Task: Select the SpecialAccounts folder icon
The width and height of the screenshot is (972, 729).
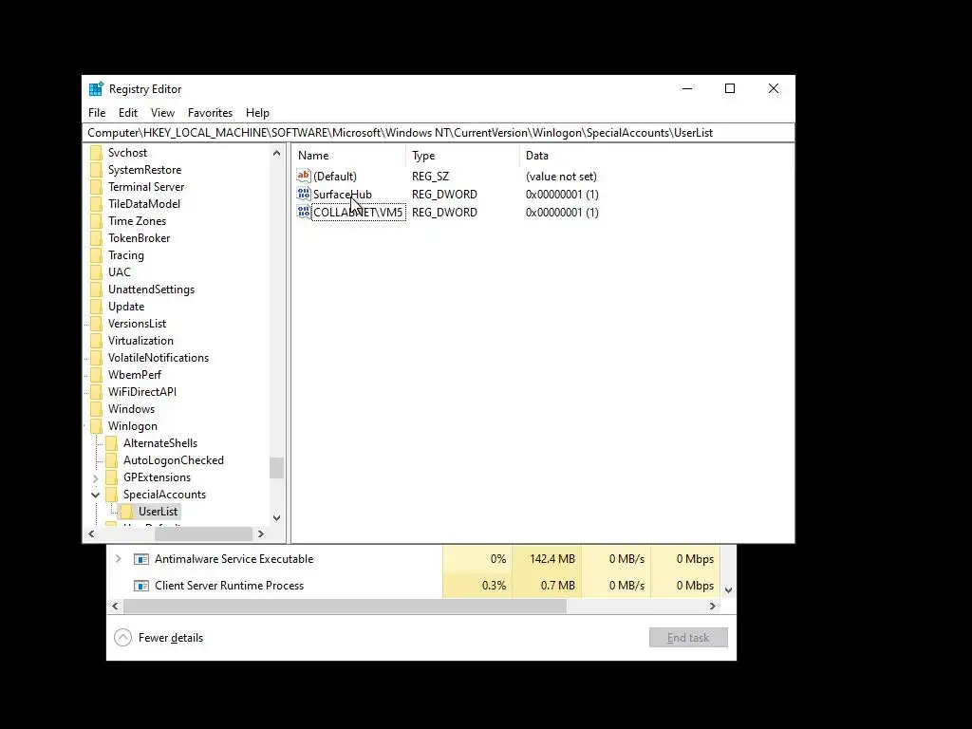Action: (x=112, y=494)
